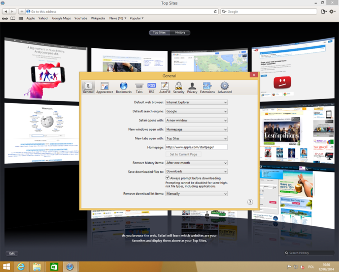Click the Edit button in Top Sites
Image resolution: width=339 pixels, height=272 pixels.
(12, 253)
